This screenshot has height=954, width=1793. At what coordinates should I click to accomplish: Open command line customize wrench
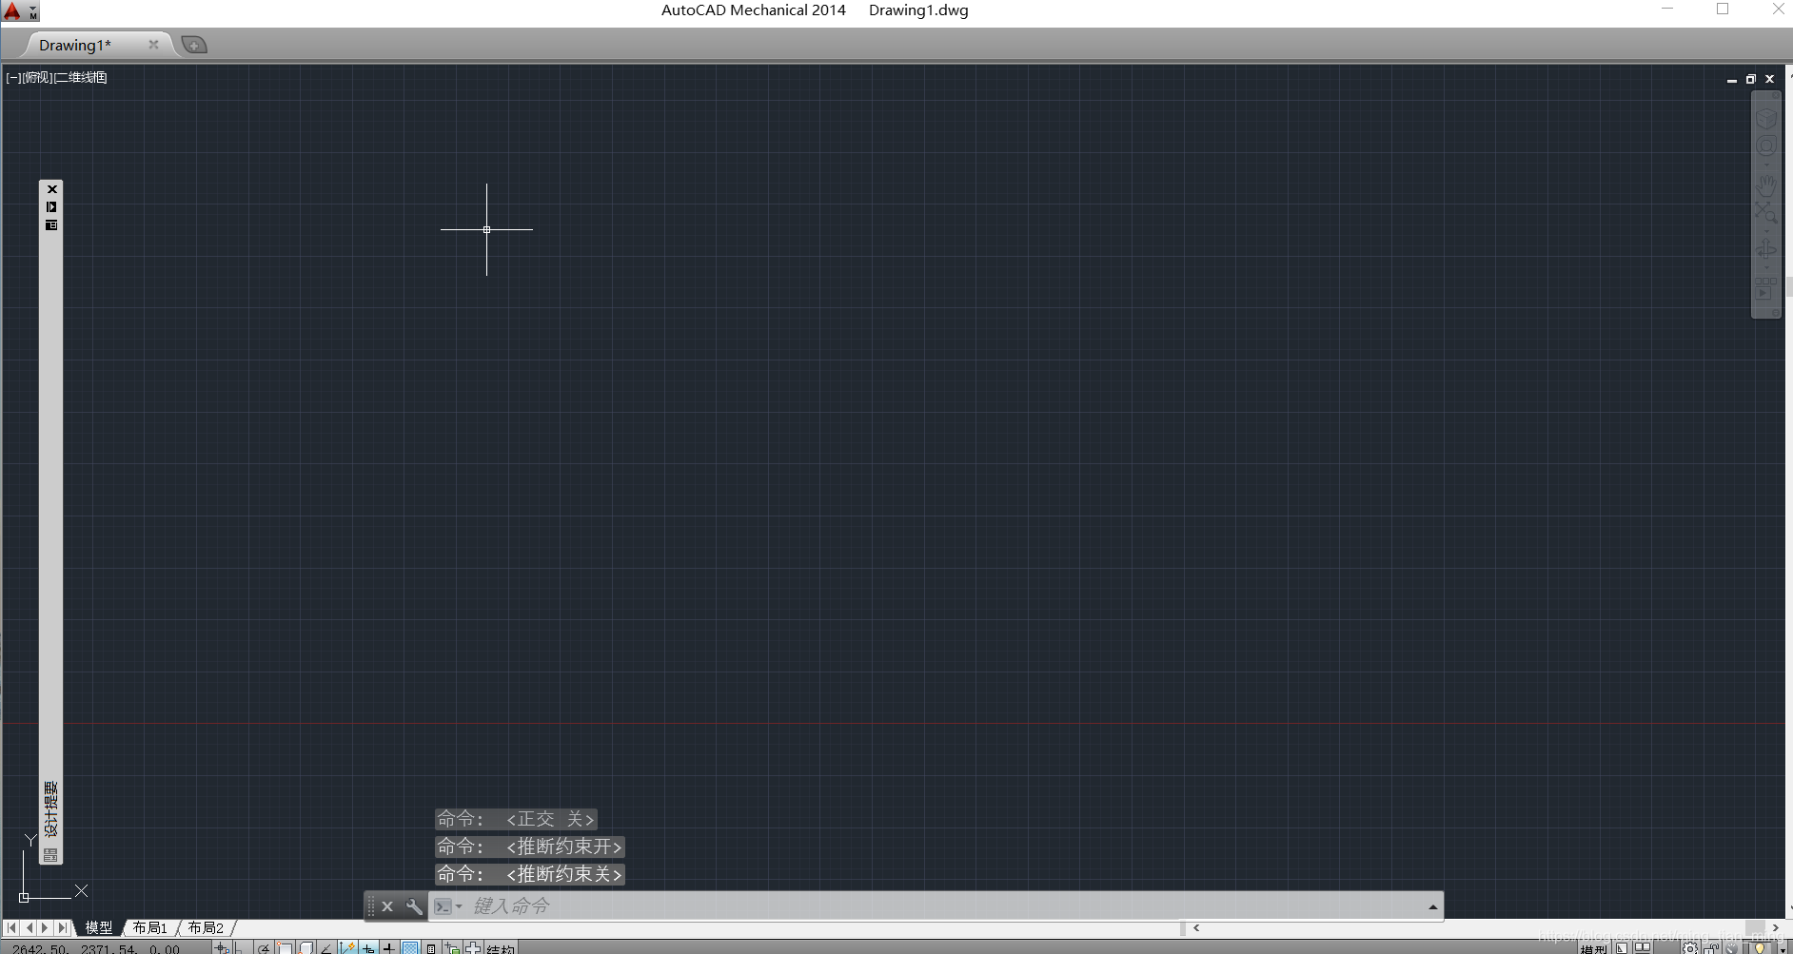click(414, 906)
